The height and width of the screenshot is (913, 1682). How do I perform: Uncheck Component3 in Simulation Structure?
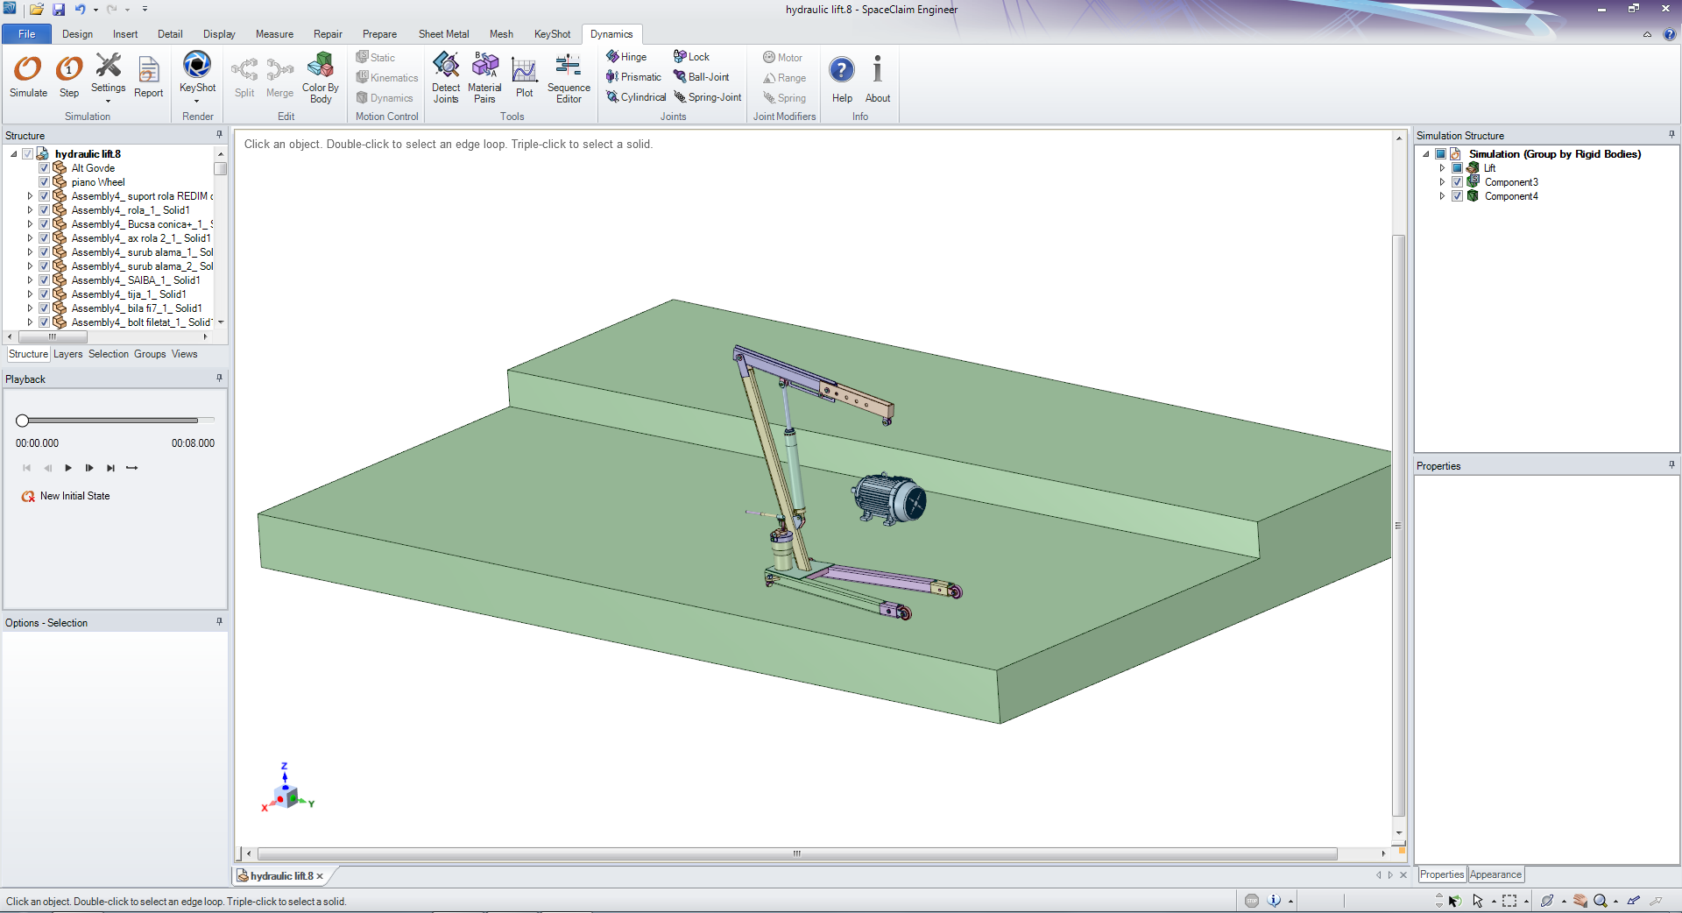pyautogui.click(x=1459, y=181)
